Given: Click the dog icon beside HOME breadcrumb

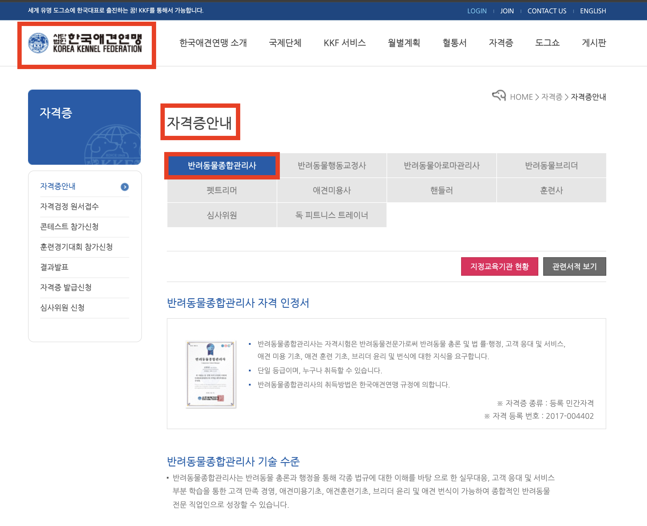Looking at the screenshot, I should click(x=498, y=96).
